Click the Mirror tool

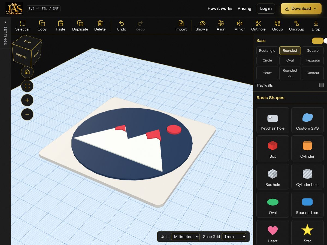tap(240, 26)
